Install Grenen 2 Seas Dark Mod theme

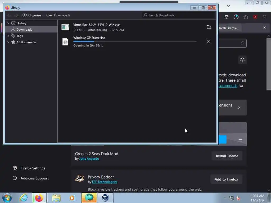coord(227,156)
